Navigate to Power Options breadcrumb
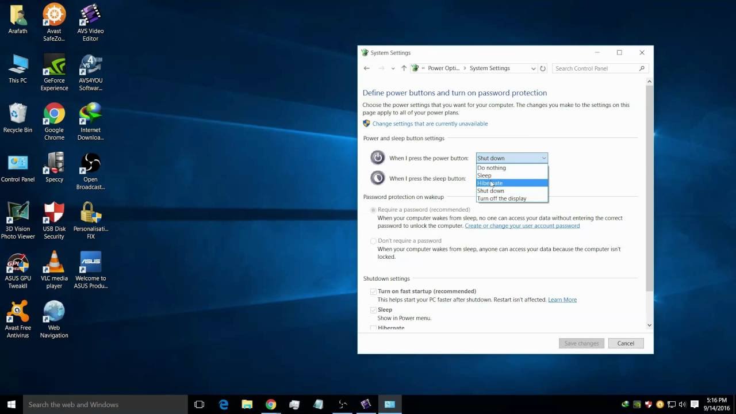 tap(443, 68)
